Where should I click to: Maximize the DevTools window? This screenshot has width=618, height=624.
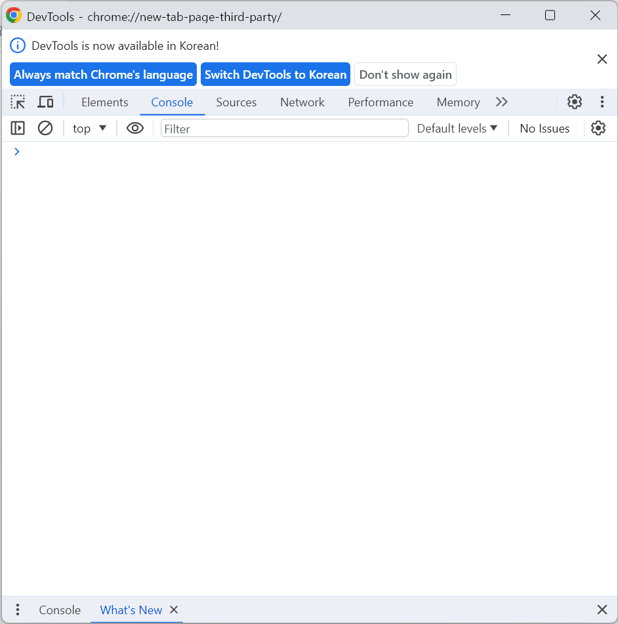550,15
